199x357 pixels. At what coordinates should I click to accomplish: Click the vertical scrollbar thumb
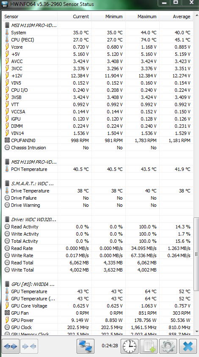click(196, 254)
